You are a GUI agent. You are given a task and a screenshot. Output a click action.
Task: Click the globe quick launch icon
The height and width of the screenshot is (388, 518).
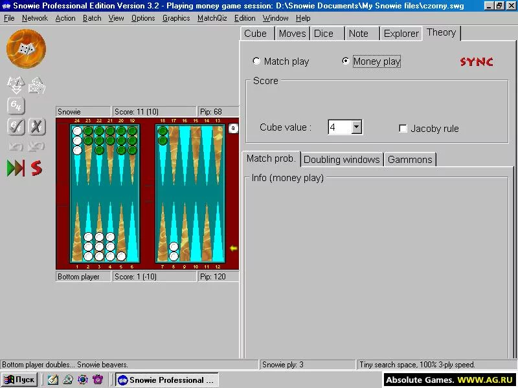(83, 380)
